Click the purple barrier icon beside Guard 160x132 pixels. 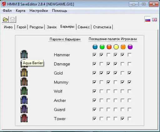click(24, 109)
